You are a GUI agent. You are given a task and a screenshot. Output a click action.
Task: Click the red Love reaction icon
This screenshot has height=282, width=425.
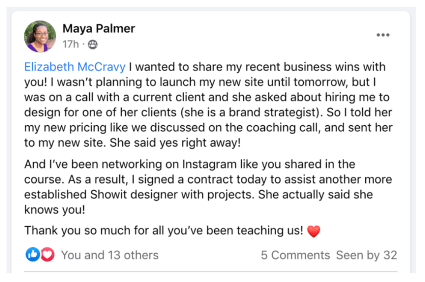47,255
